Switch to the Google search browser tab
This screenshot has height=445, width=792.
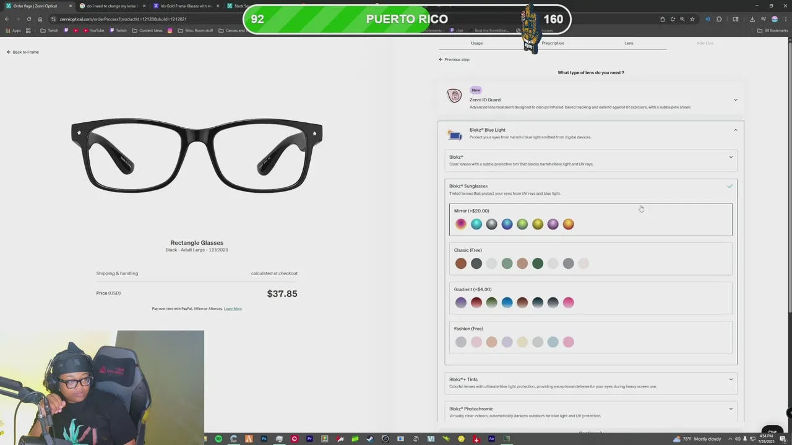pos(111,6)
